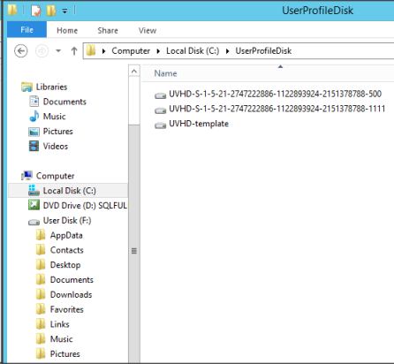394x364 pixels.
Task: Click the Up one level arrow
Action: point(74,51)
